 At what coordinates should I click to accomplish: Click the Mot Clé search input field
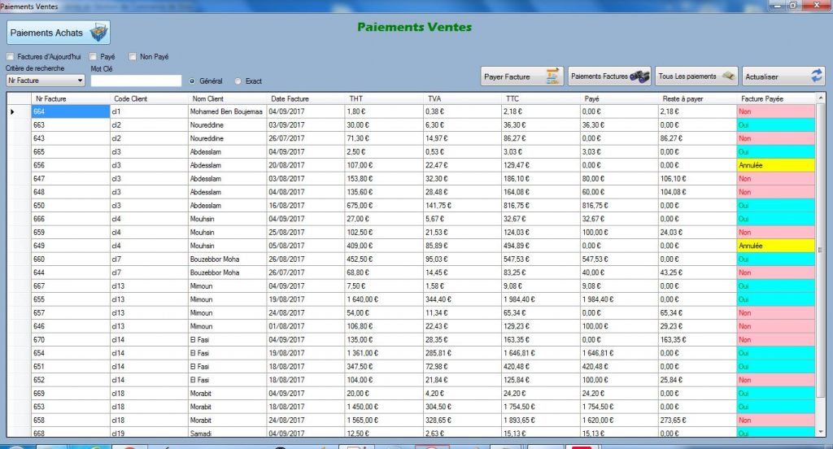136,81
